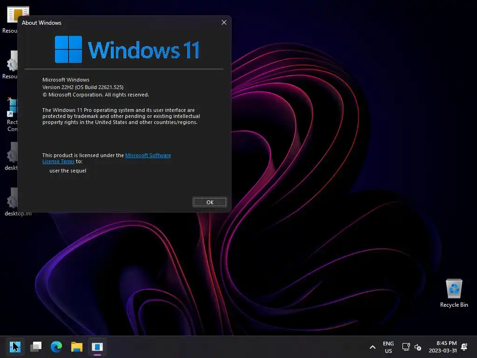
Task: Click the muted volume tray icon
Action: 418,347
